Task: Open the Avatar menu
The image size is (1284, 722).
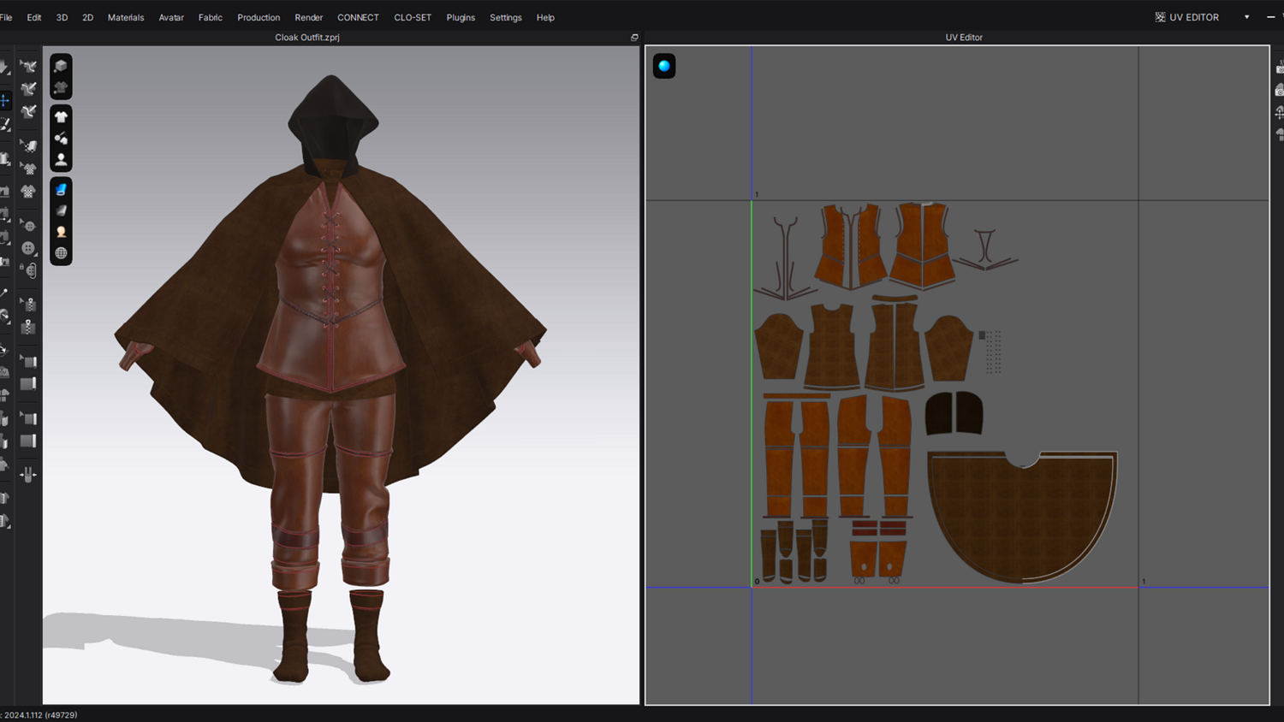Action: pyautogui.click(x=171, y=17)
